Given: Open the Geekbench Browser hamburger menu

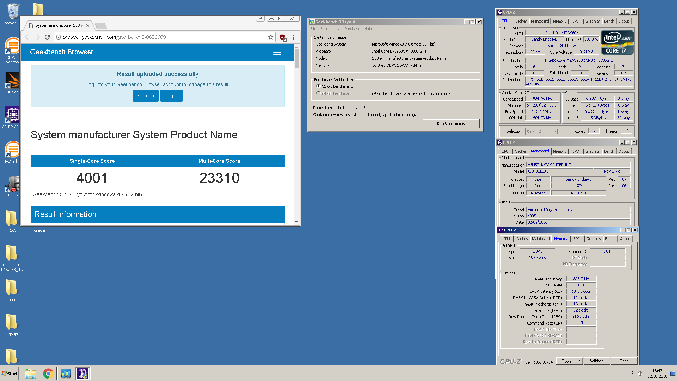Looking at the screenshot, I should pos(277,52).
